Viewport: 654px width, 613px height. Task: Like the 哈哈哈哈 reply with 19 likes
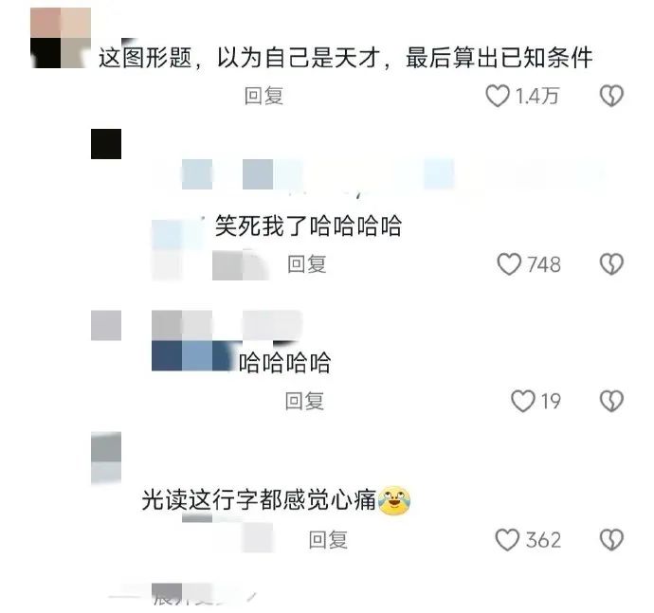pyautogui.click(x=522, y=401)
